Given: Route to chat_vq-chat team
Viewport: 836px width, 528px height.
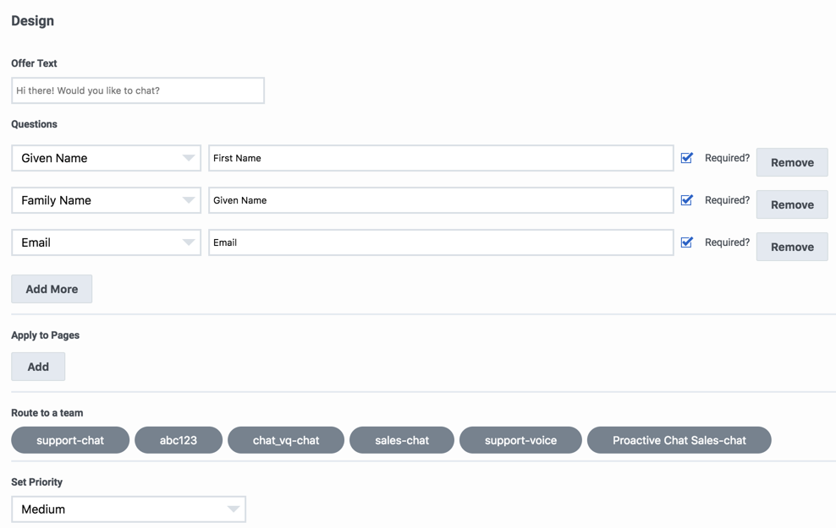Looking at the screenshot, I should click(x=286, y=440).
